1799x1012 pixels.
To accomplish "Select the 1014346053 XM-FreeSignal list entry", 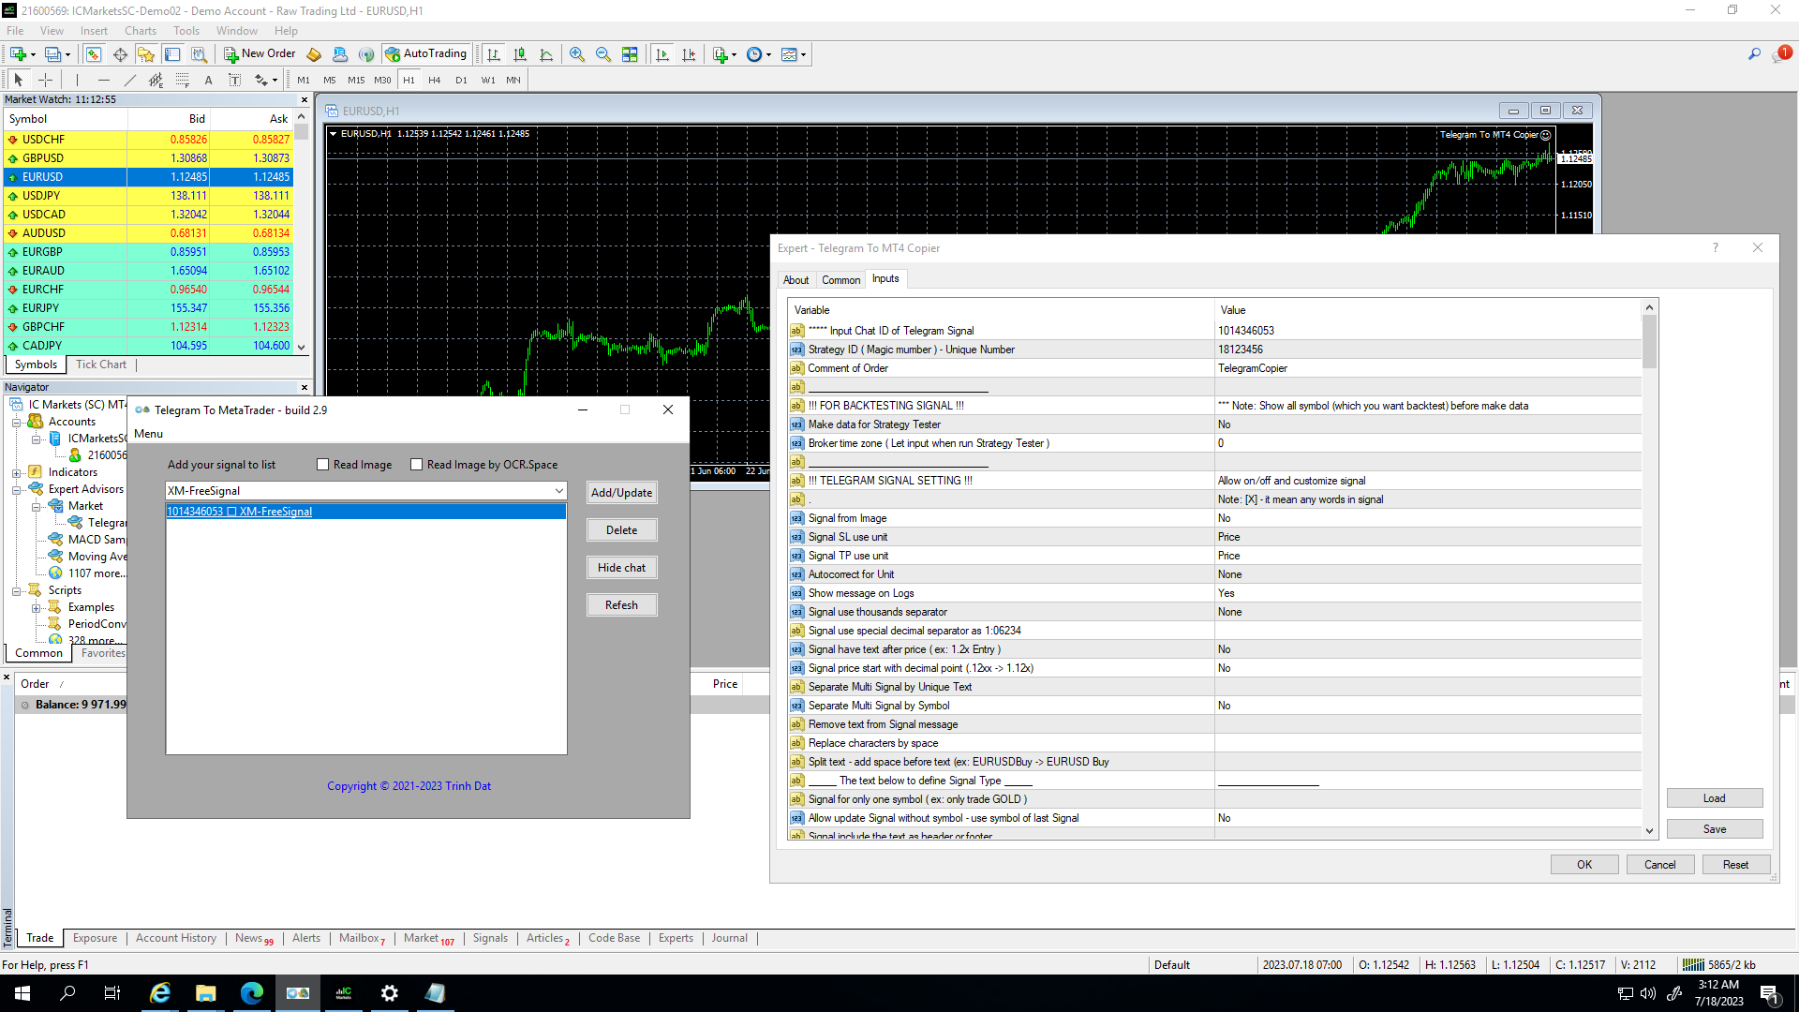I will [x=365, y=512].
